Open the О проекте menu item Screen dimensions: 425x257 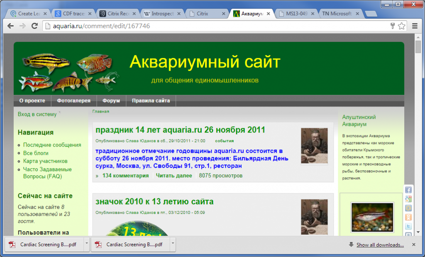32,100
